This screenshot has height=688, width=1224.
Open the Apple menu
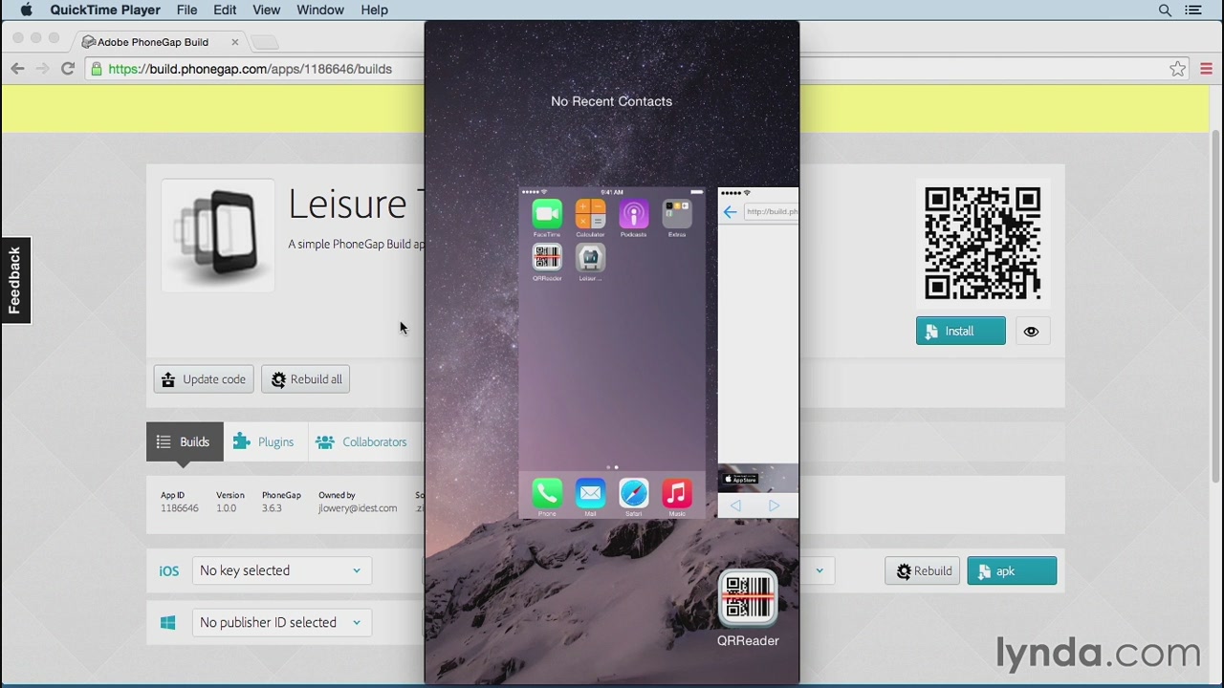[x=26, y=10]
